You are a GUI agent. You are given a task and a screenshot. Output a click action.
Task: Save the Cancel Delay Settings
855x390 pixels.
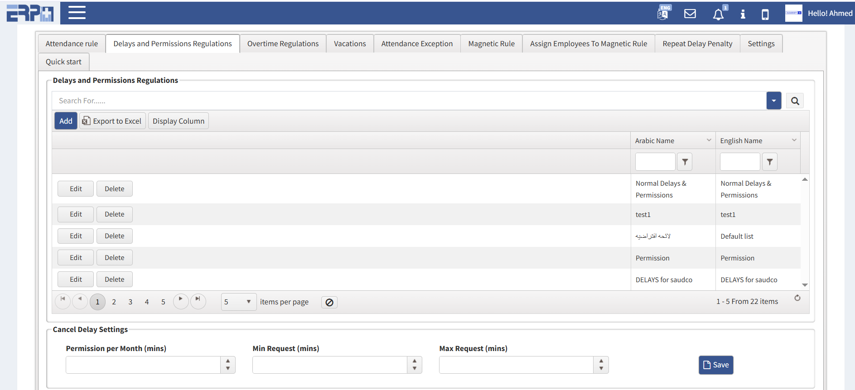point(715,365)
